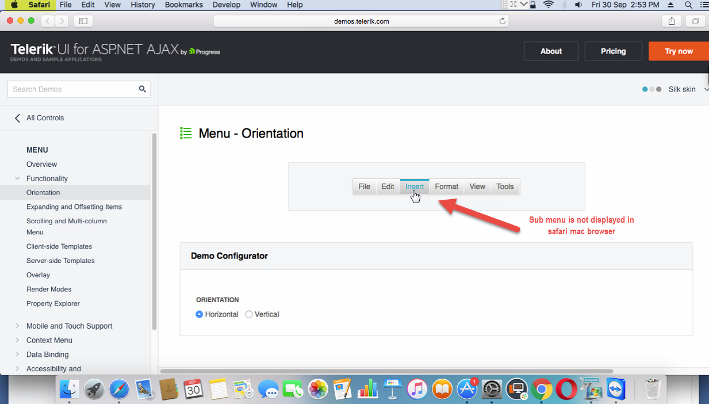
Task: Open the File item in demo menu
Action: [364, 186]
